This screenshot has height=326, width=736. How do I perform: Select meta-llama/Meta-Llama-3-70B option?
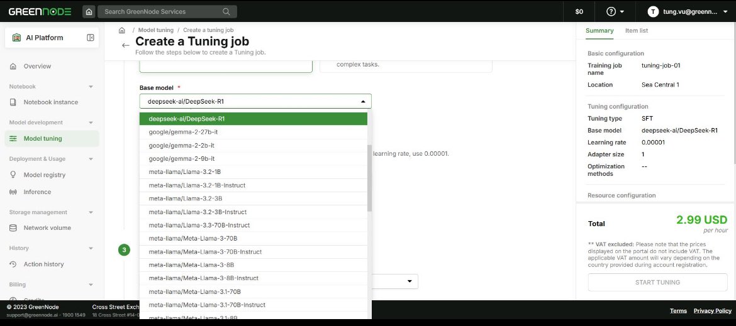coord(254,239)
